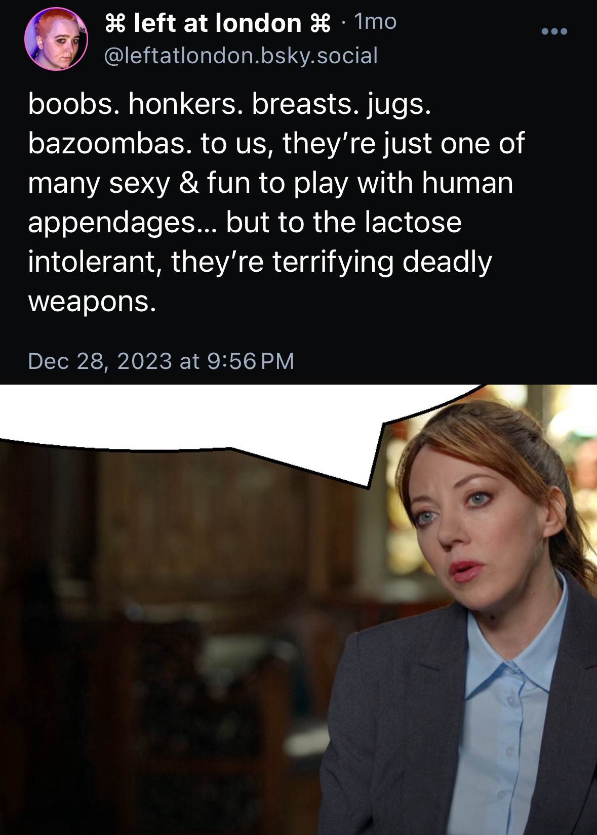Open the attached image of the woman
This screenshot has height=835, width=597.
298,610
